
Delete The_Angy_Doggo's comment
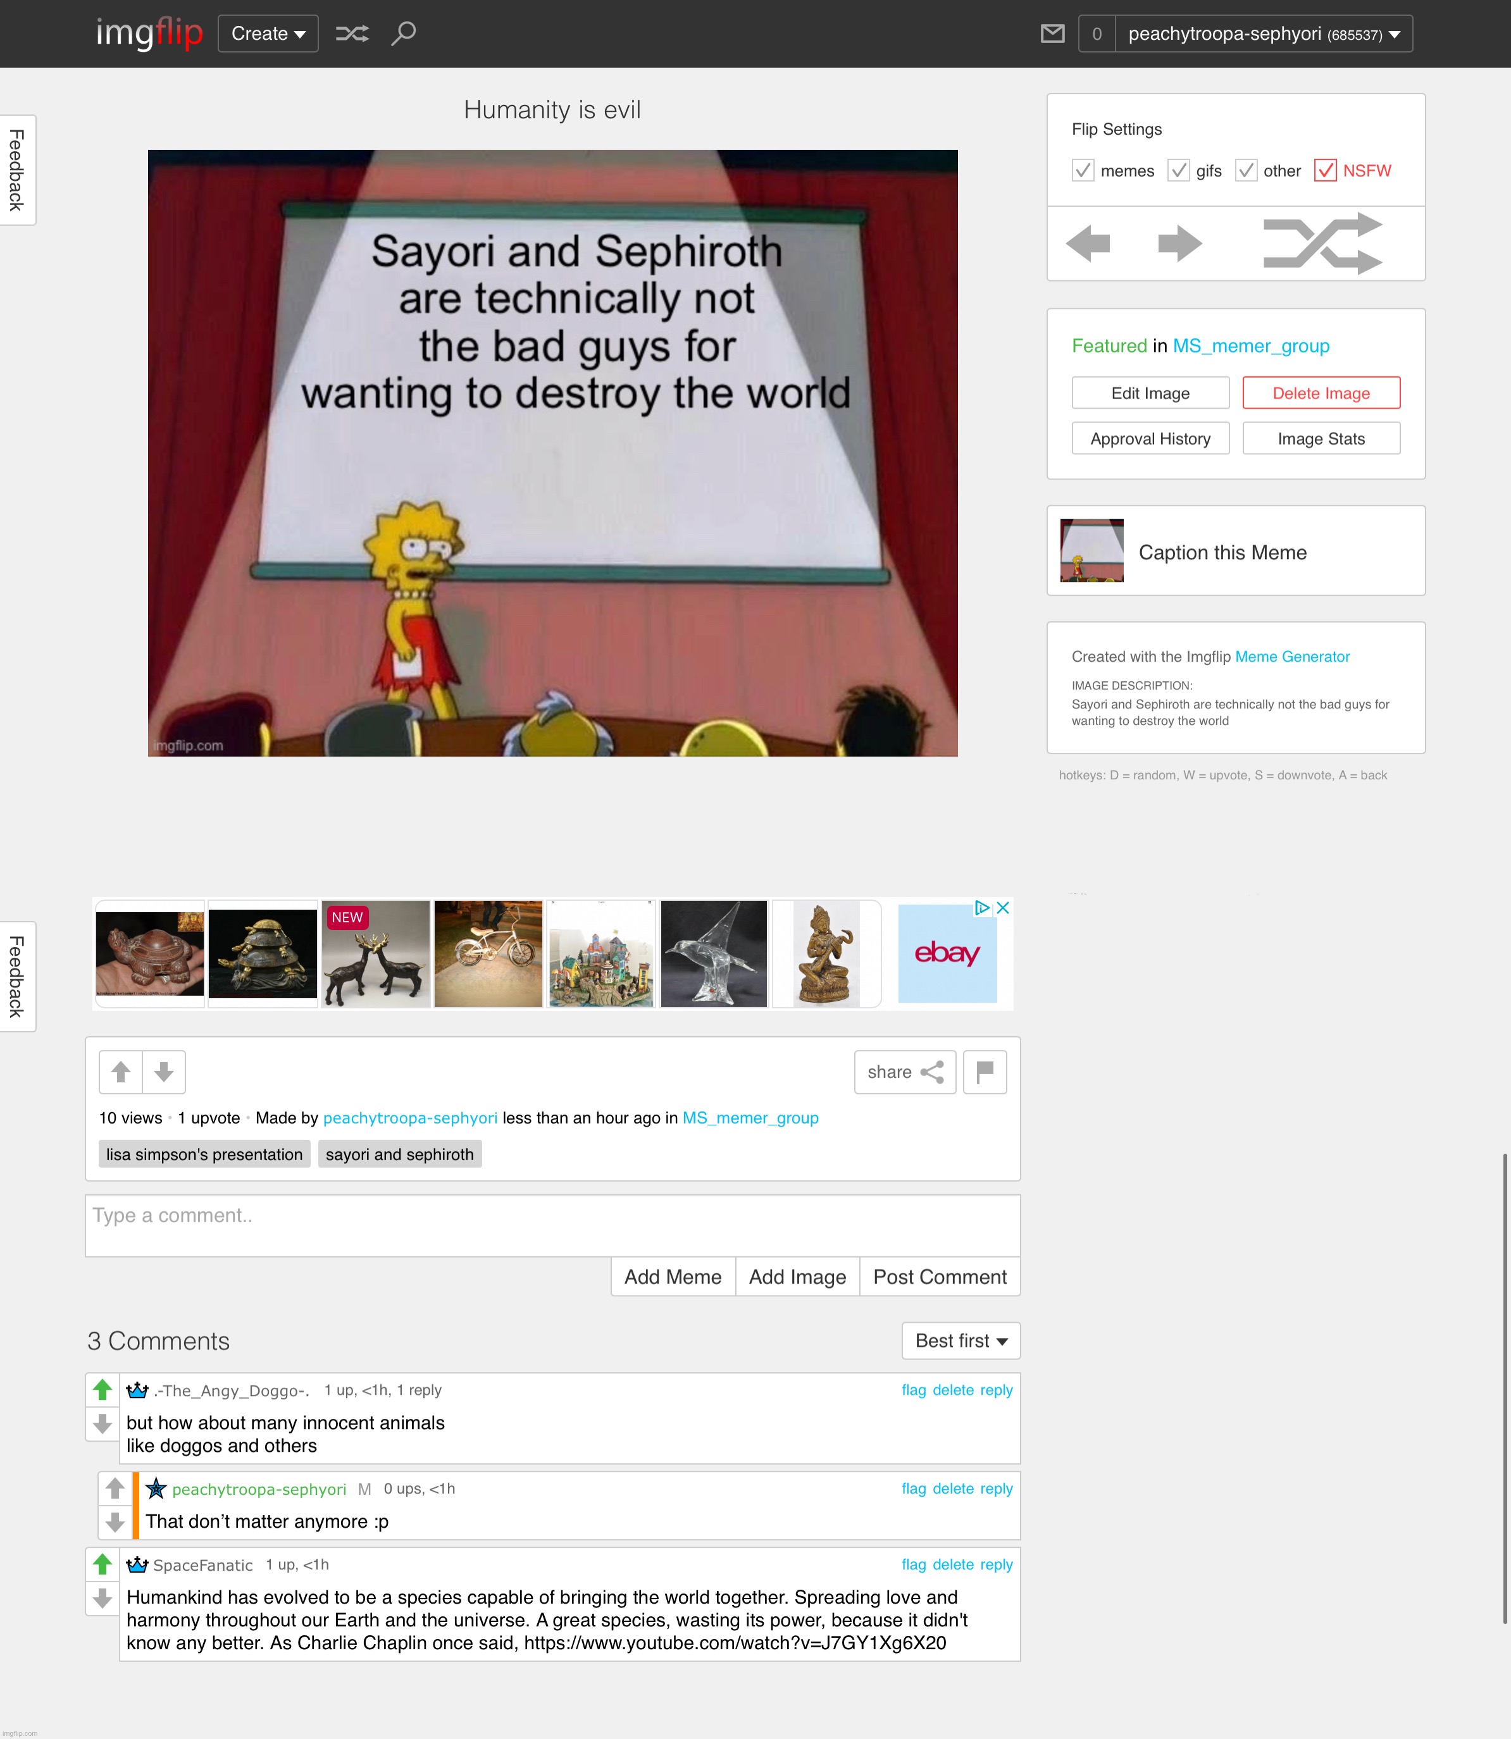[953, 1390]
